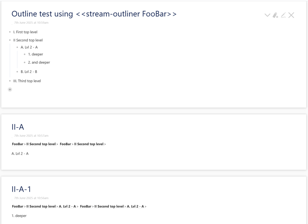Close the Outline test tiddler
The width and height of the screenshot is (308, 224).
click(x=291, y=15)
